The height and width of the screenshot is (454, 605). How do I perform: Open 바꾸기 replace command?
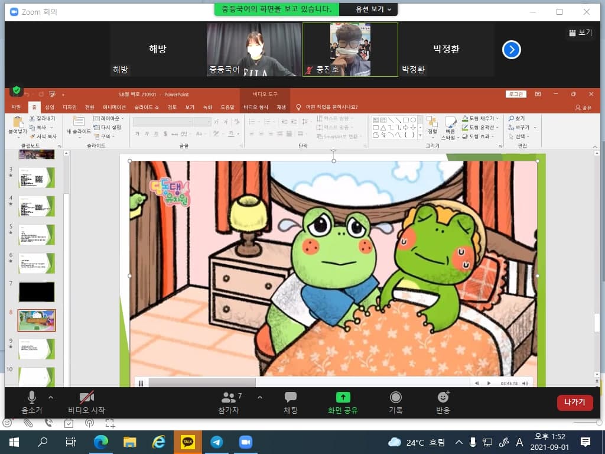[x=522, y=128]
